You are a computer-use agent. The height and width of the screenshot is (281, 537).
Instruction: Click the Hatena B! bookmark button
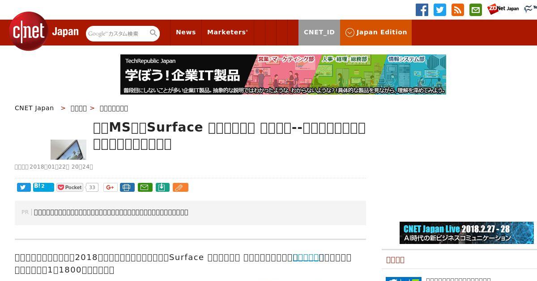point(43,187)
